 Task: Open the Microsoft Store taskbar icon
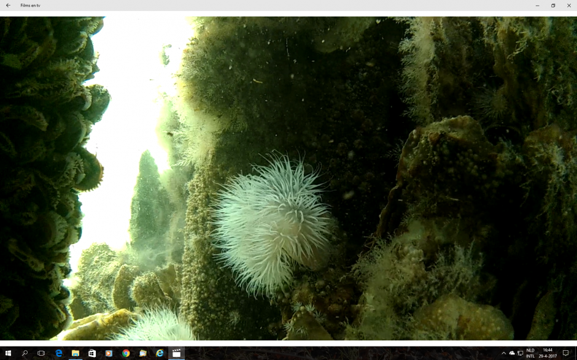(92, 353)
